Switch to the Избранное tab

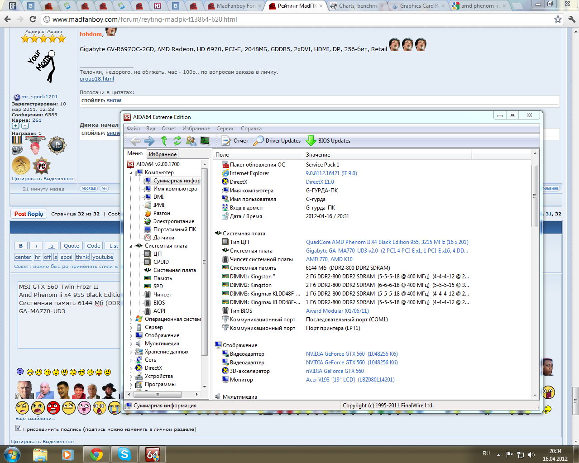pos(163,154)
